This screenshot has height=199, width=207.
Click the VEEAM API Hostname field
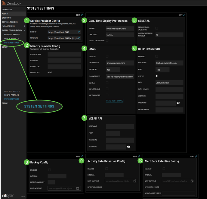[x=120, y=127]
